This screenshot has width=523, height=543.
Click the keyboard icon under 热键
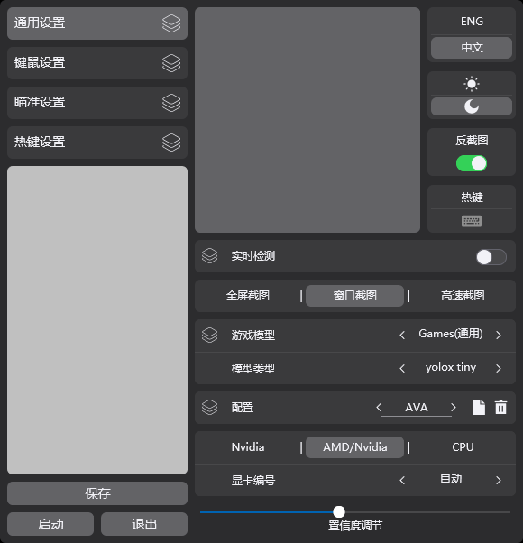[472, 221]
